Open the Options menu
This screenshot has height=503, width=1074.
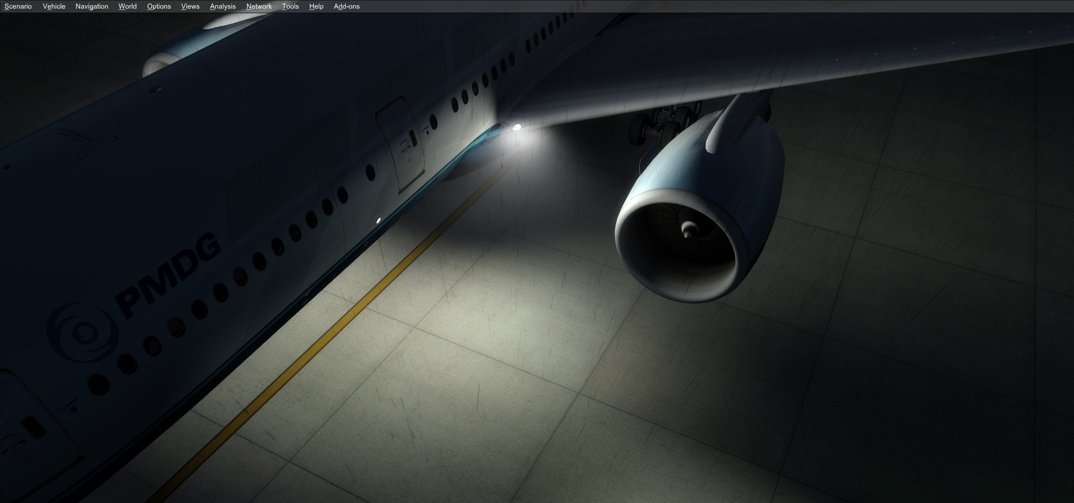click(158, 6)
